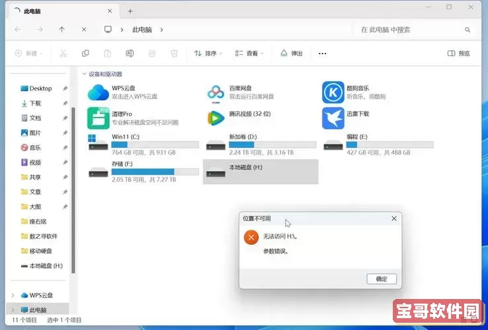
Task: Open the 排序 sort dropdown
Action: pyautogui.click(x=208, y=53)
